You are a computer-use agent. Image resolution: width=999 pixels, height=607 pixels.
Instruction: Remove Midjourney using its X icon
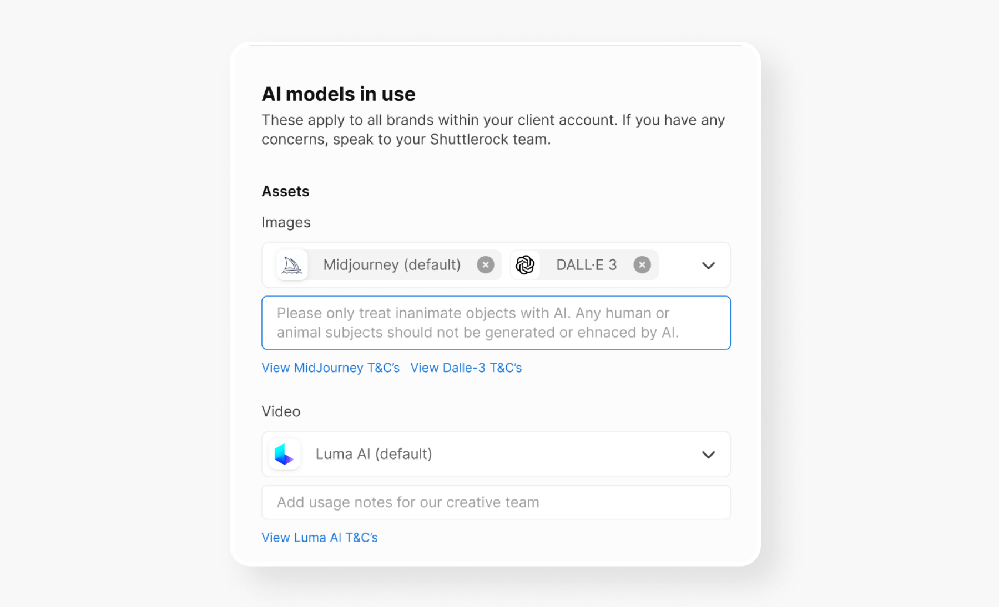coord(486,264)
